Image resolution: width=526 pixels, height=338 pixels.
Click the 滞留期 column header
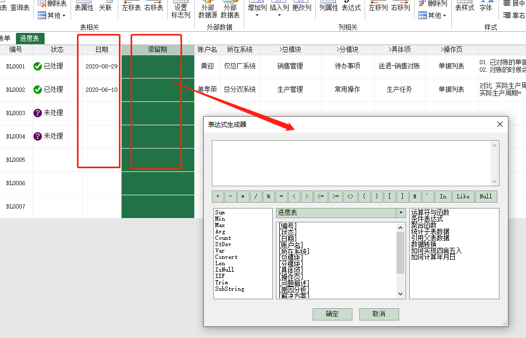click(158, 50)
